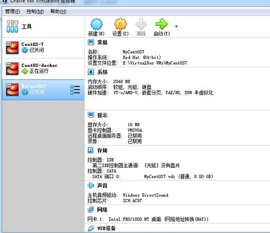The width and height of the screenshot is (270, 233).
Task: Select the MyCentOS7 machine name in list
Action: 34,86
